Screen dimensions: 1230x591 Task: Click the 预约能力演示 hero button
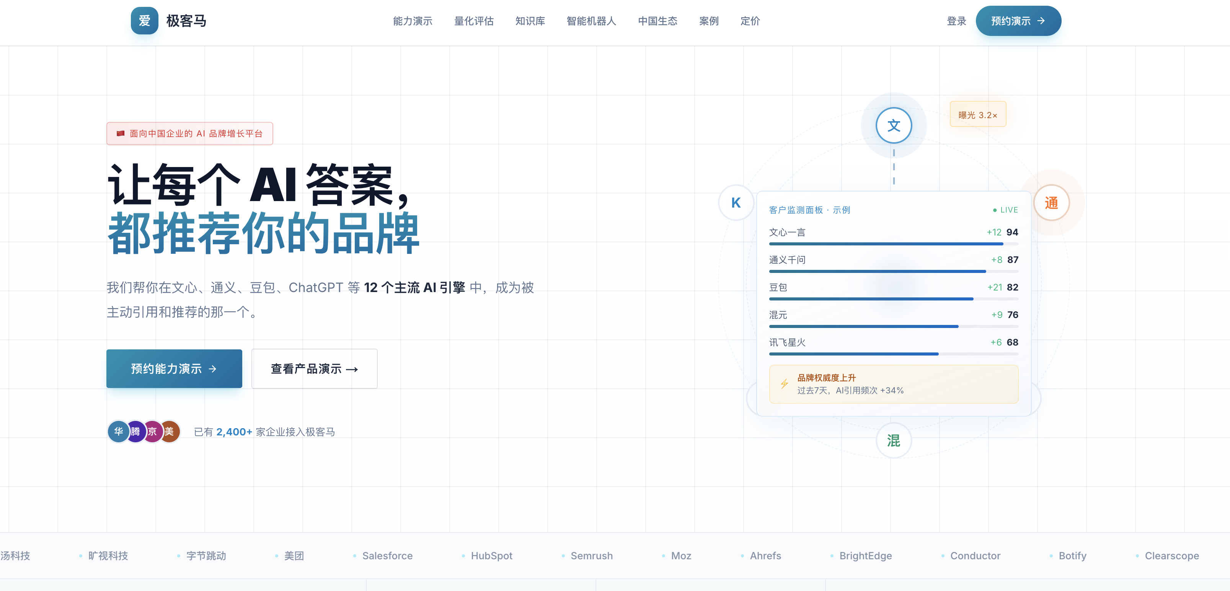pos(174,369)
